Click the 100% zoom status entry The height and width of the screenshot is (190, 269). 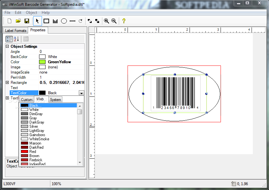(57, 184)
